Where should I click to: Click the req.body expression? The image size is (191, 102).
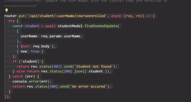point(41,46)
